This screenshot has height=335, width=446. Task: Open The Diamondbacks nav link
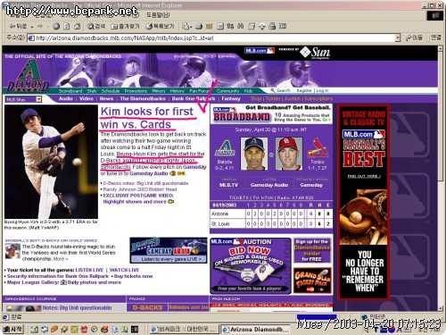click(143, 98)
